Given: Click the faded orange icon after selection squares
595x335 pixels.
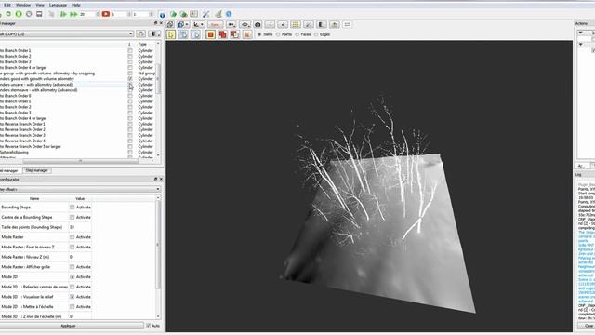Looking at the screenshot, I should coord(247,34).
